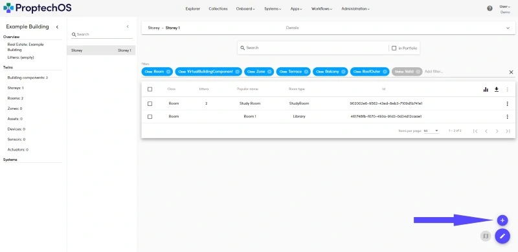Open the Onboard dropdown menu

pyautogui.click(x=245, y=9)
